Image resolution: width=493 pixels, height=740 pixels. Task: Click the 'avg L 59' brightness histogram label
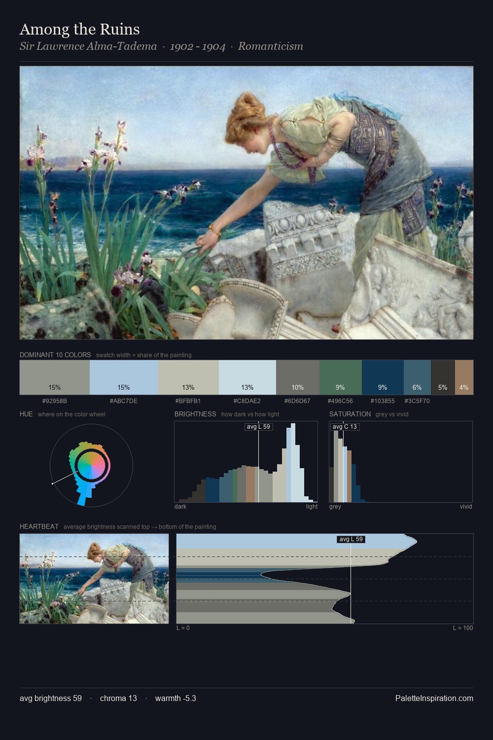point(259,427)
